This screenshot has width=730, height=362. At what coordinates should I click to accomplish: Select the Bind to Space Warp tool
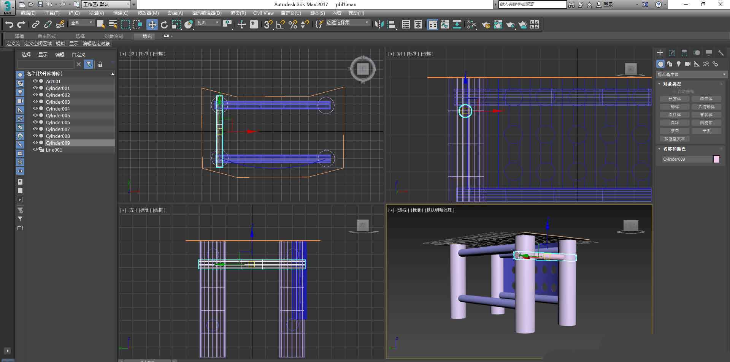[x=60, y=25]
